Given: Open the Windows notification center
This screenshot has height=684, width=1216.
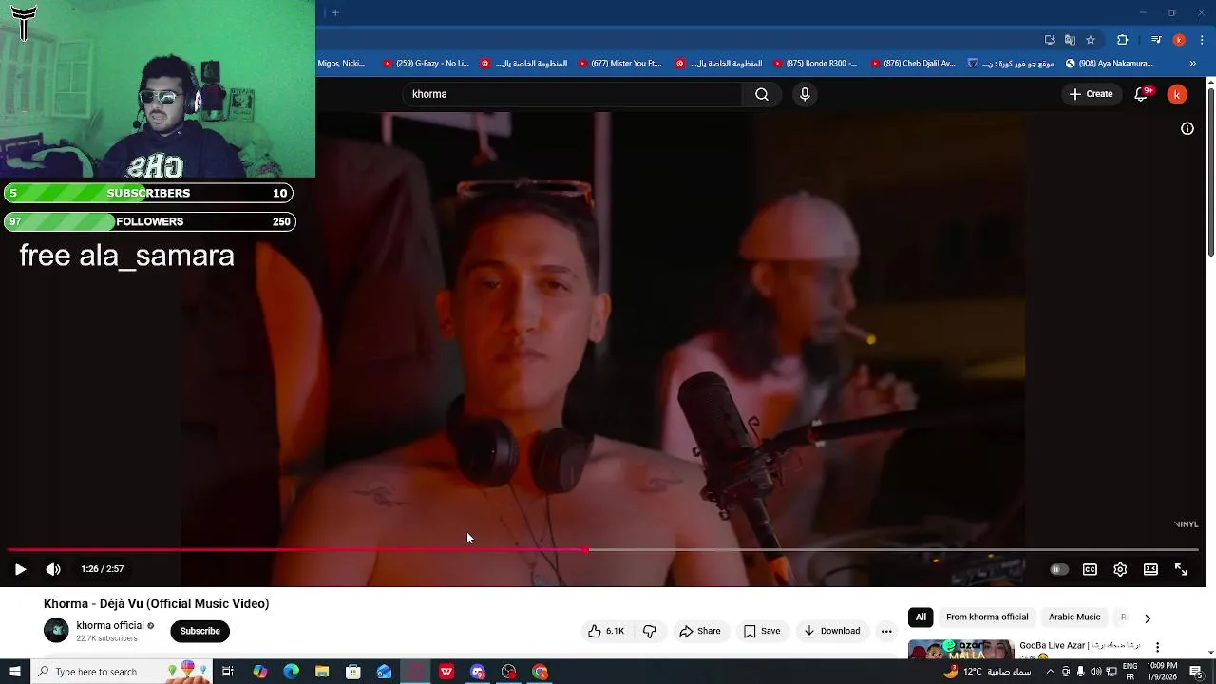Looking at the screenshot, I should (1196, 672).
